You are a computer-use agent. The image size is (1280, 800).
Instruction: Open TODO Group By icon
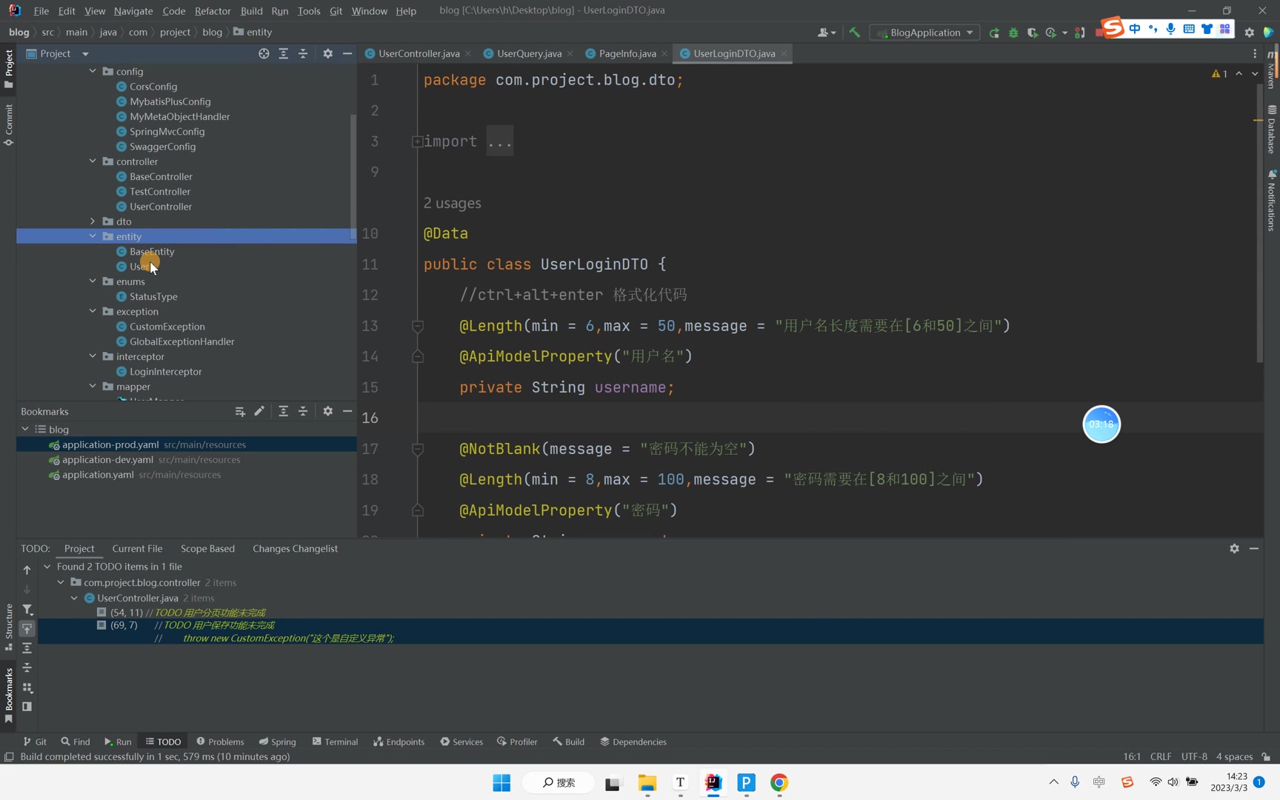click(x=27, y=687)
